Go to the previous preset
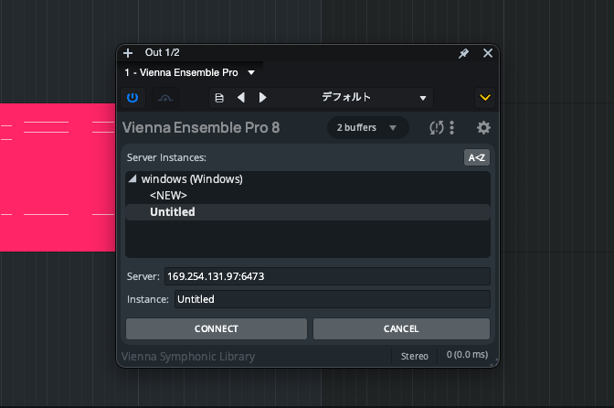The image size is (614, 408). [241, 97]
